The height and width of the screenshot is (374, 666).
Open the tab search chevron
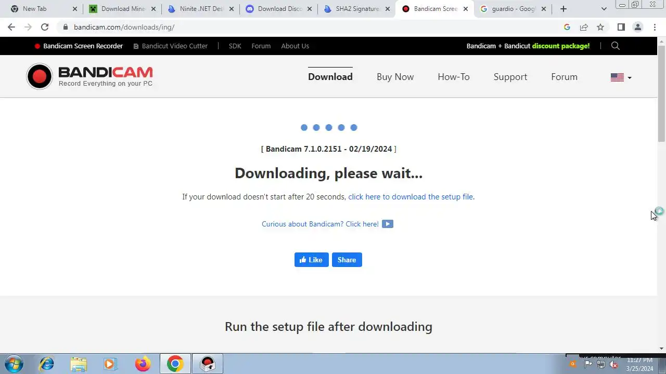[604, 9]
